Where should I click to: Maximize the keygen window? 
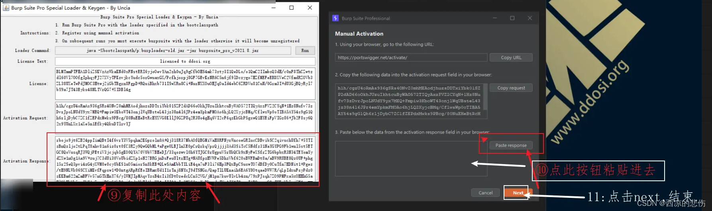click(x=291, y=8)
